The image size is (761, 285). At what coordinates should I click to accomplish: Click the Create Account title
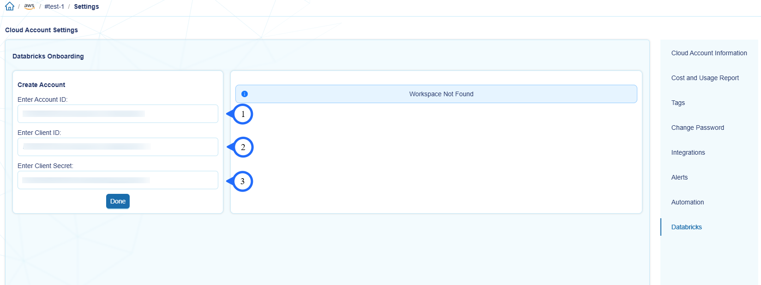click(42, 85)
